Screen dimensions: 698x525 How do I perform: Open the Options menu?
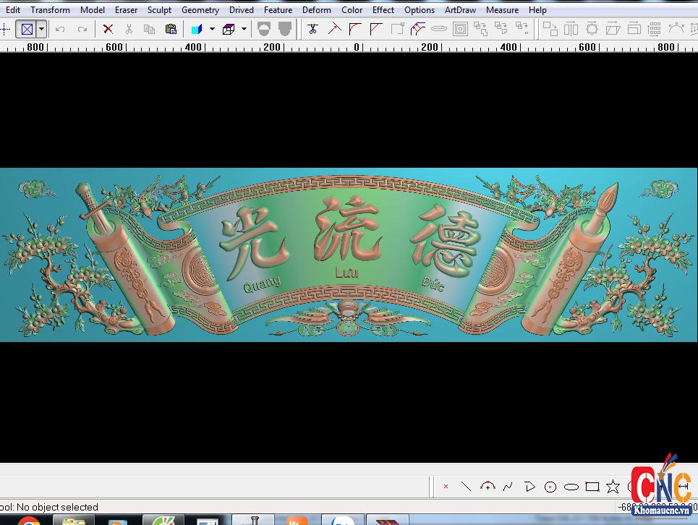(420, 10)
